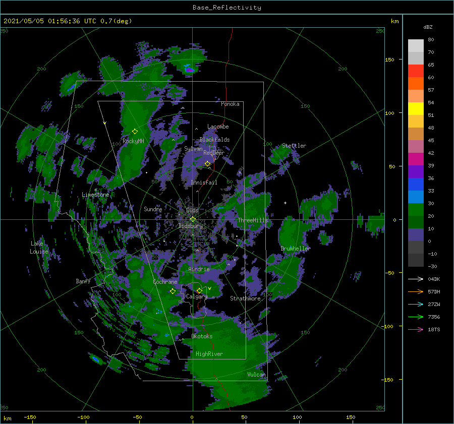Select the yellow diamond marker above RockyMH
This screenshot has height=424, width=454.
pyautogui.click(x=135, y=132)
